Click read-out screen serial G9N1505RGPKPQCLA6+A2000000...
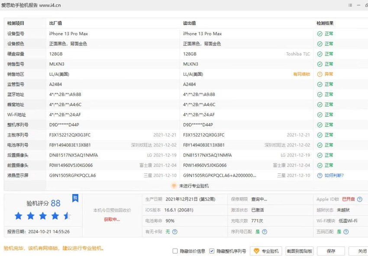The image size is (368, 259). point(220,175)
